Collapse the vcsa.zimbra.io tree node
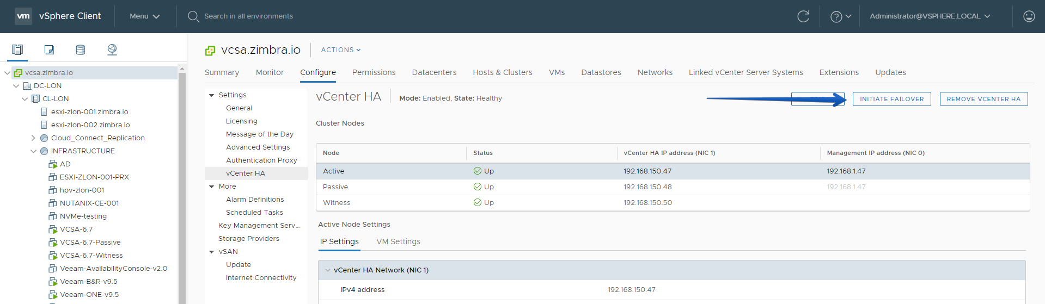Viewport: 1045px width, 304px height. click(7, 73)
